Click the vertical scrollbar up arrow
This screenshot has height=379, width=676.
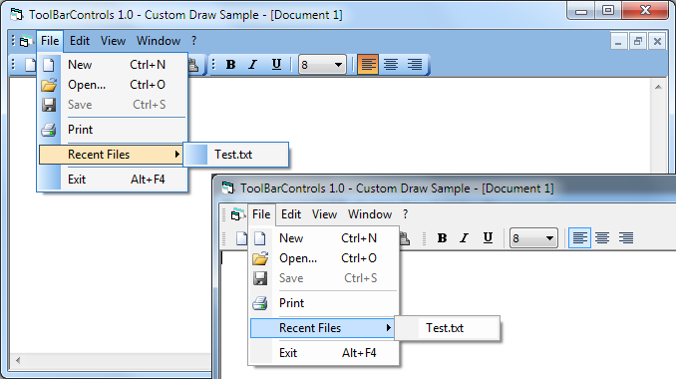pos(658,87)
